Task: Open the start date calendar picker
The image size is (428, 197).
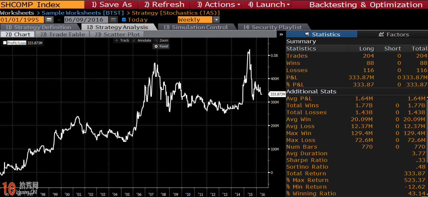Action: (49, 20)
